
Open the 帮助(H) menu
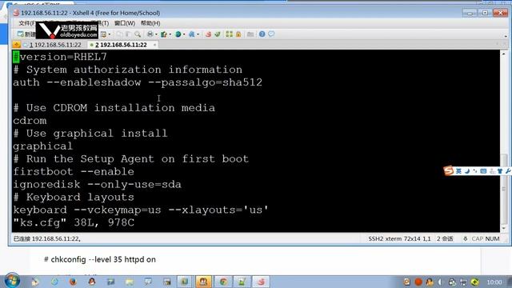150,23
